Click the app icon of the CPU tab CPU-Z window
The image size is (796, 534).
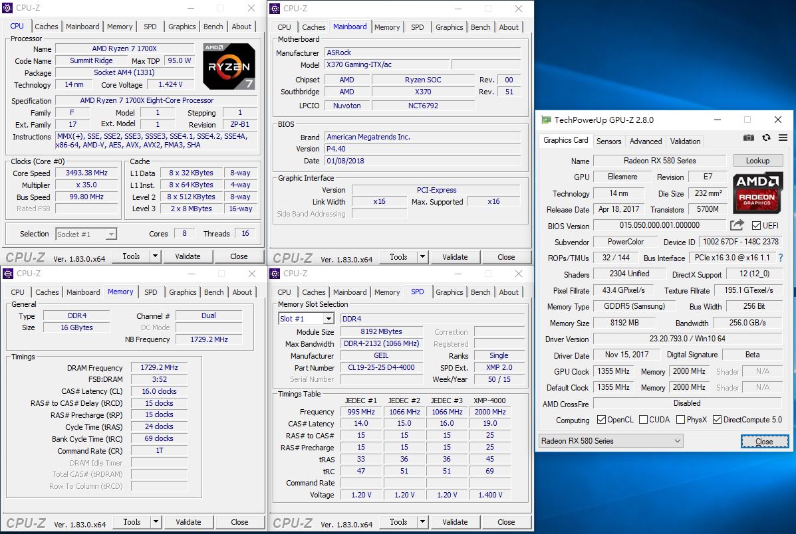click(x=7, y=7)
